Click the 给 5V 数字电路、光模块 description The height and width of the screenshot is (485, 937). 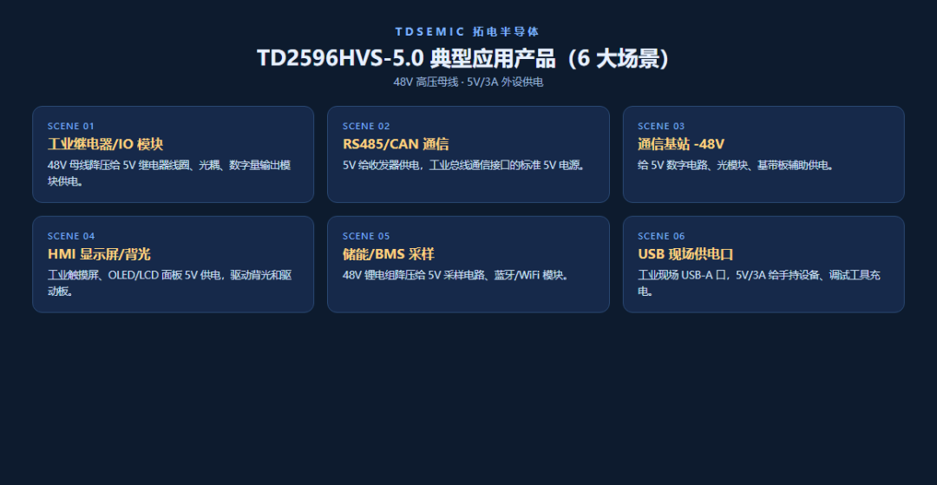tap(736, 165)
